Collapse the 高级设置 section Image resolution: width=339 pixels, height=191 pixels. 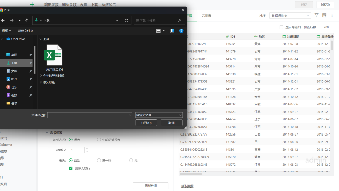pyautogui.click(x=47, y=133)
